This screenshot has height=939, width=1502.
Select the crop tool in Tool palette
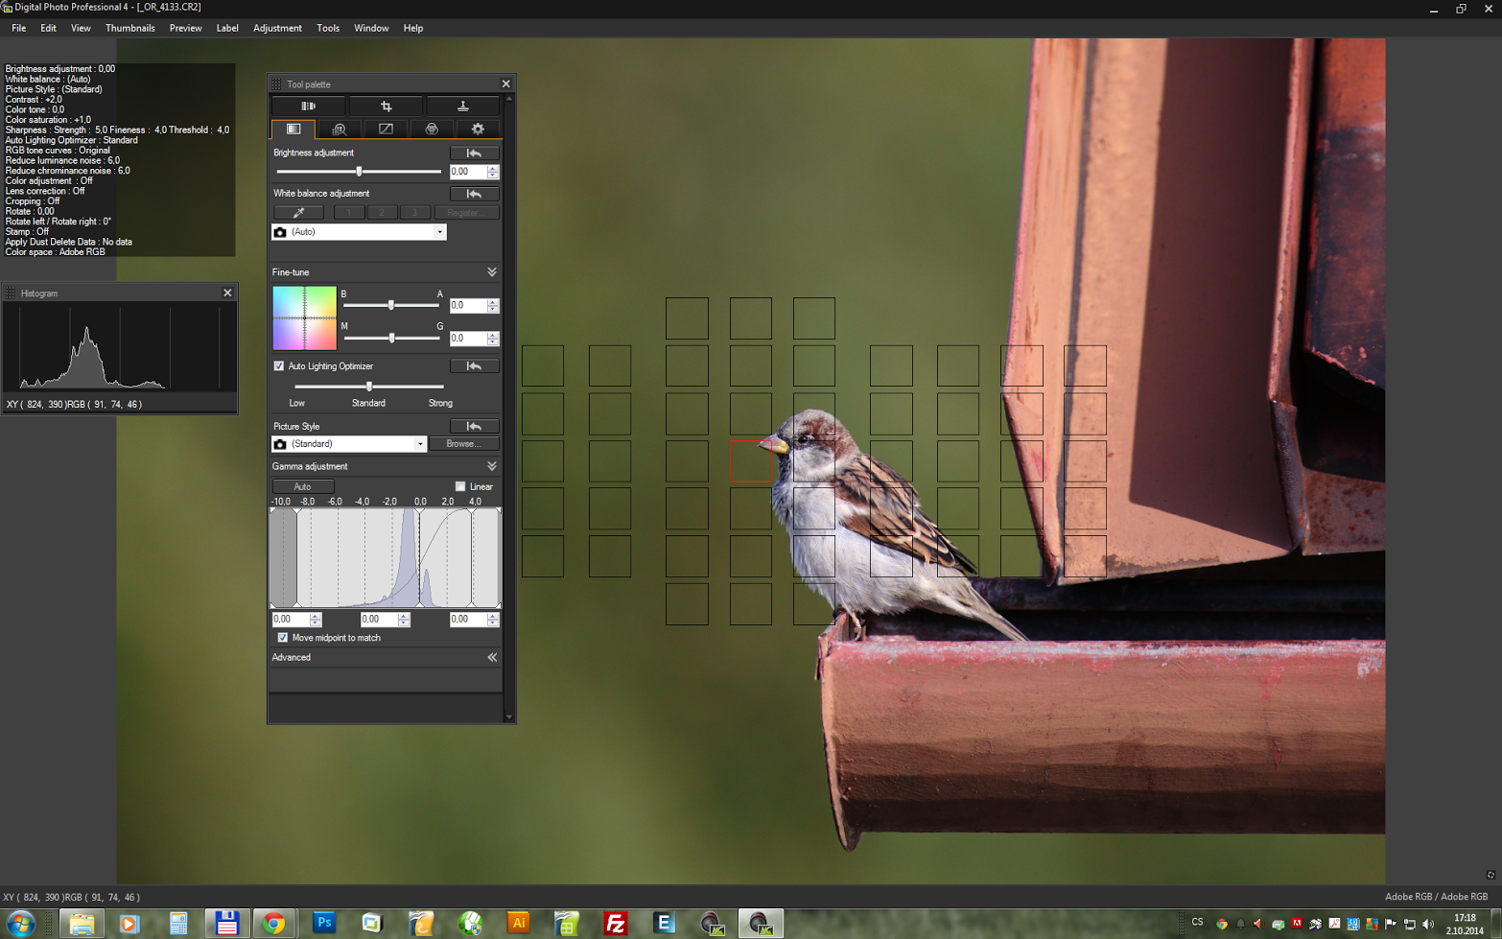pos(386,106)
